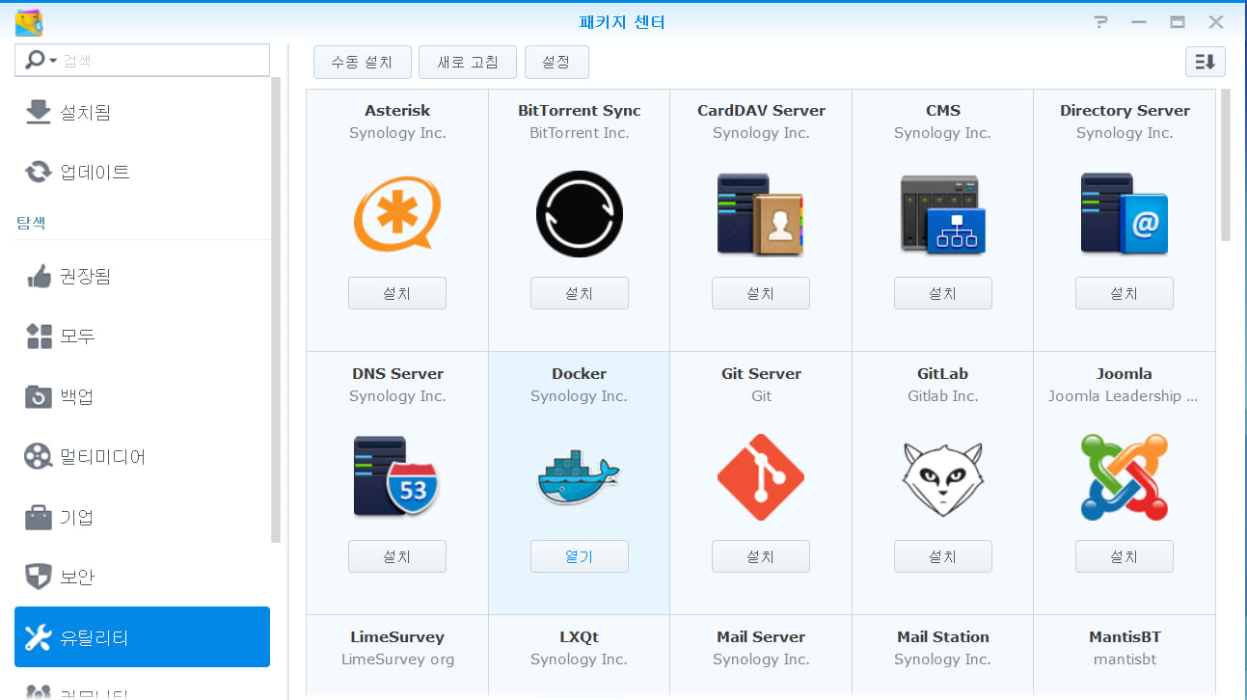This screenshot has width=1247, height=700.
Task: Select the 멀티미디어 category label
Action: (103, 456)
